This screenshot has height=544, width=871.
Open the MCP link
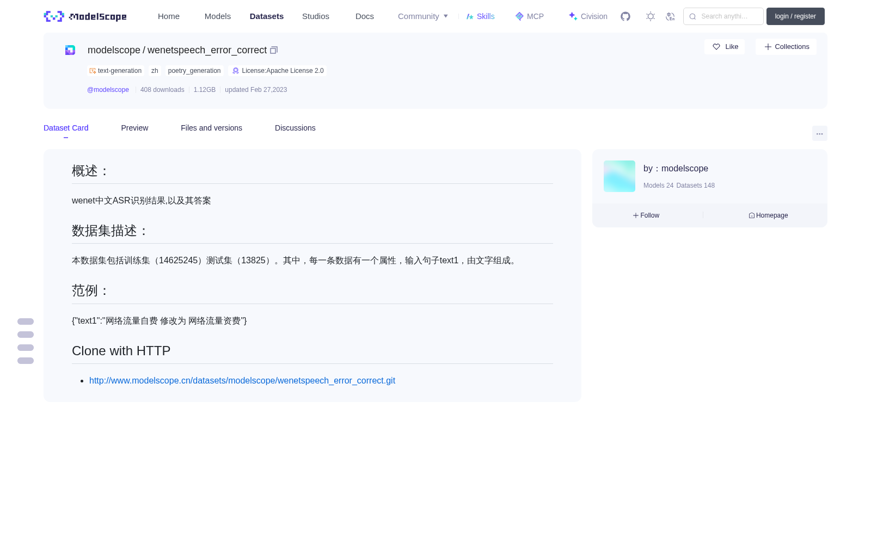pyautogui.click(x=529, y=16)
